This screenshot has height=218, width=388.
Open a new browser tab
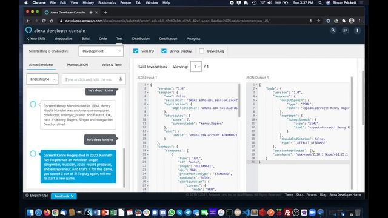click(x=105, y=12)
